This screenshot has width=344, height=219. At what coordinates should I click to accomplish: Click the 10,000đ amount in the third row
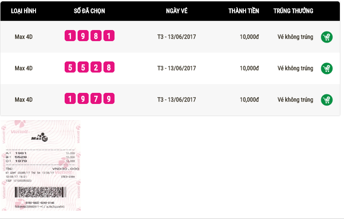click(x=249, y=100)
